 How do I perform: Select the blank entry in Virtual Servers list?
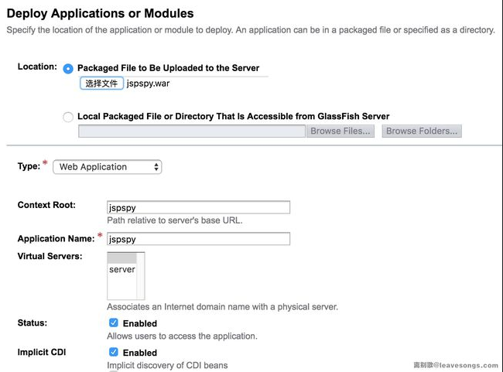[x=121, y=258]
